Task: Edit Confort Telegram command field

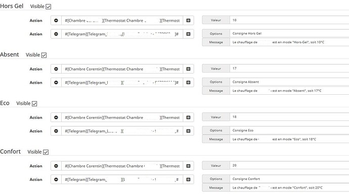Action: (x=122, y=179)
